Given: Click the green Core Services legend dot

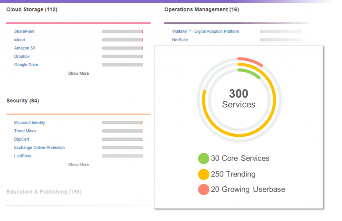Looking at the screenshot, I should pos(203,158).
